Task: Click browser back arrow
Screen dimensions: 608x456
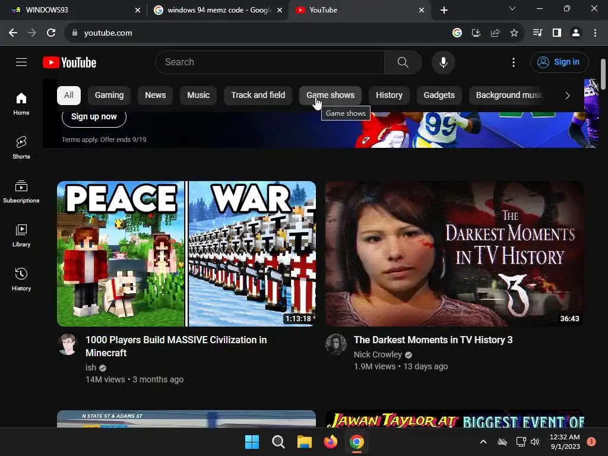Action: 13,33
